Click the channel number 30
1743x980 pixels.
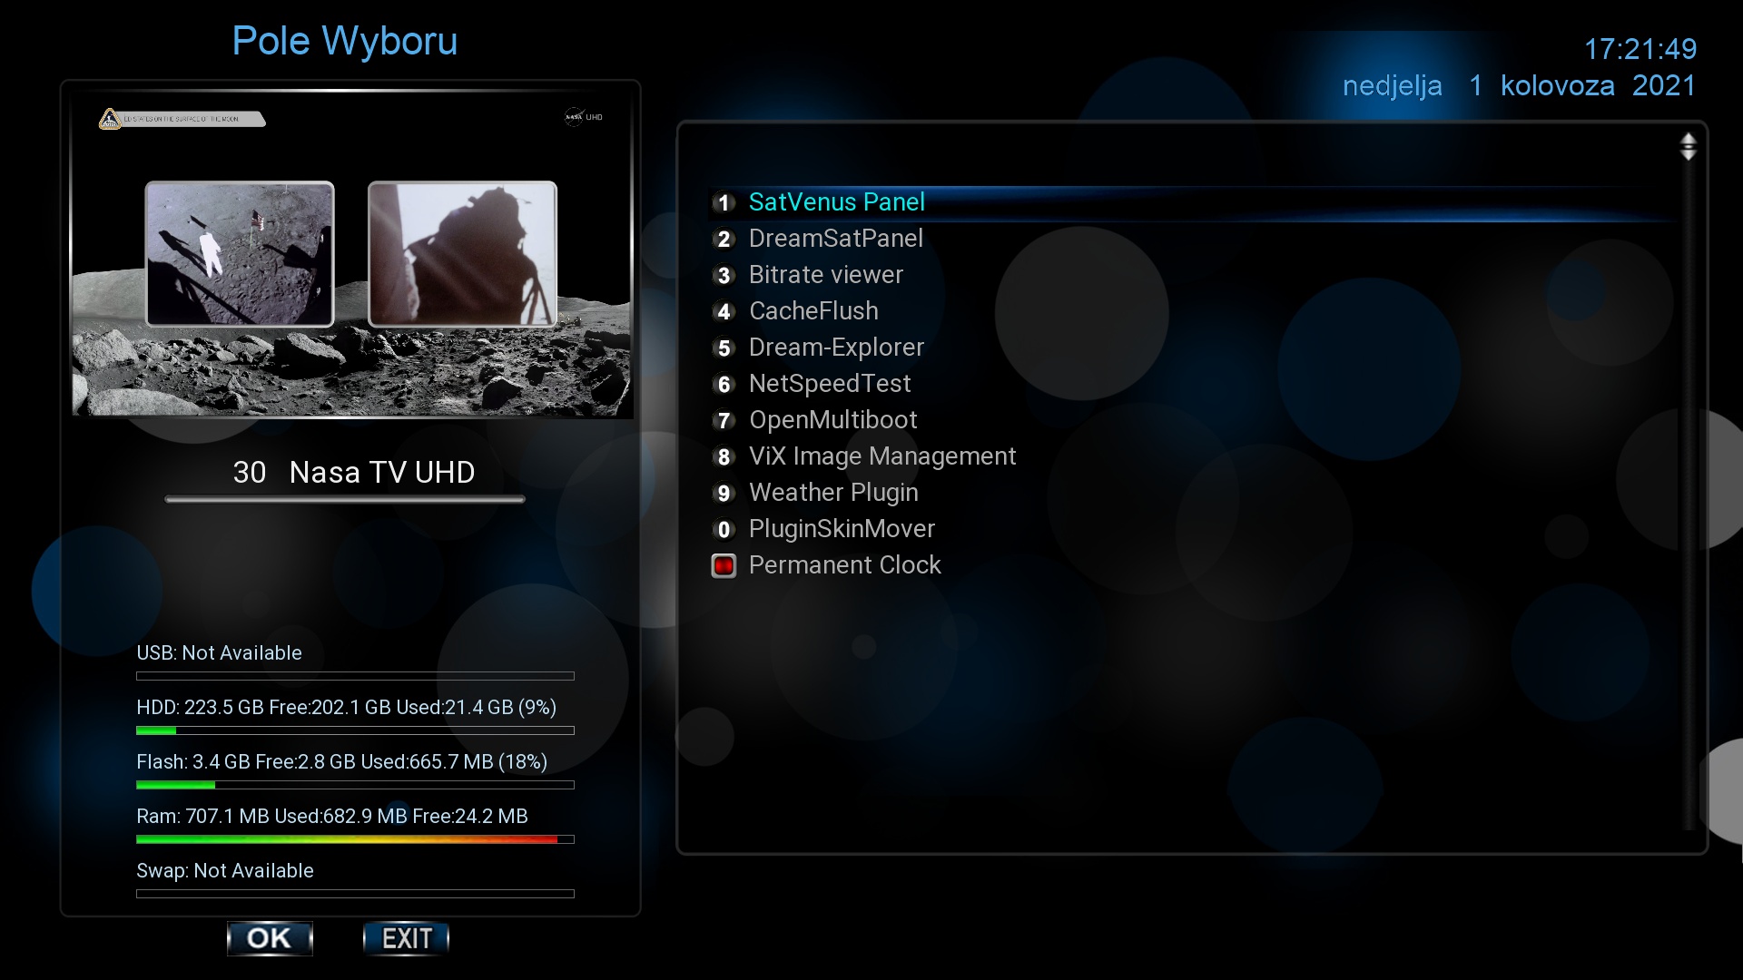(250, 473)
